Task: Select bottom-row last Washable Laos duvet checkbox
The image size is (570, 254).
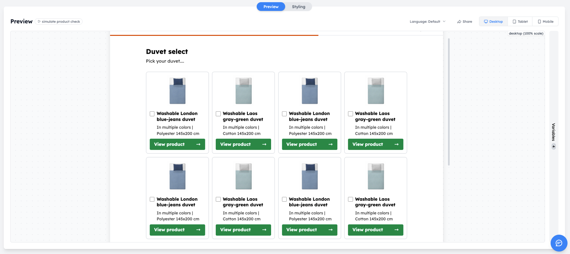Action: (x=350, y=200)
